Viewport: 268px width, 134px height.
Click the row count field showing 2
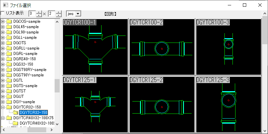pos(52,14)
